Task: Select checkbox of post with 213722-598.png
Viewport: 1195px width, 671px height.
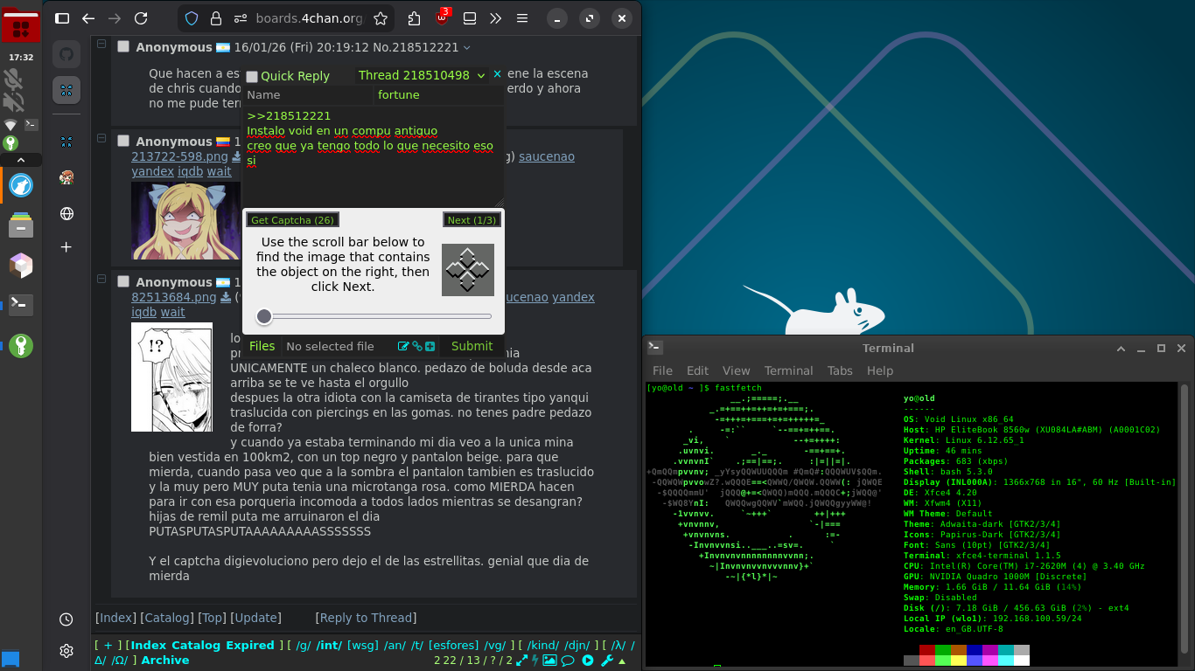Action: [123, 142]
